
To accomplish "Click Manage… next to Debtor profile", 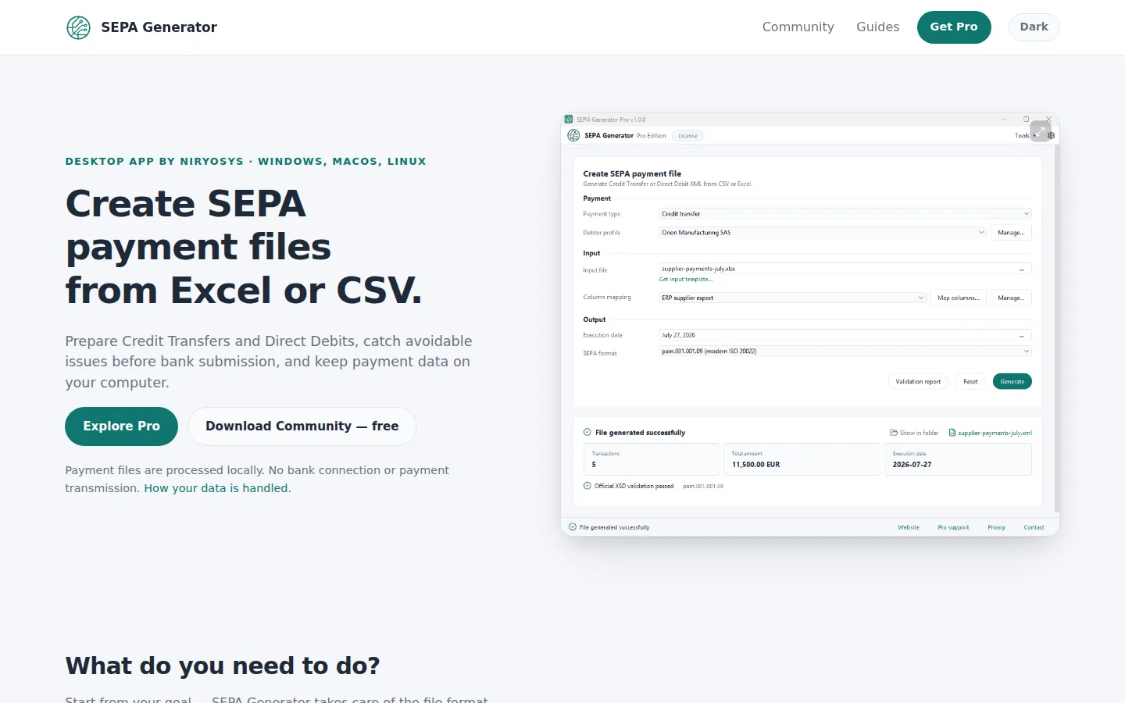I will click(x=1011, y=232).
